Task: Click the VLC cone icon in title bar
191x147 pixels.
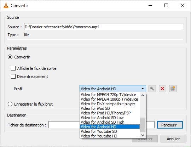Action: coord(6,5)
